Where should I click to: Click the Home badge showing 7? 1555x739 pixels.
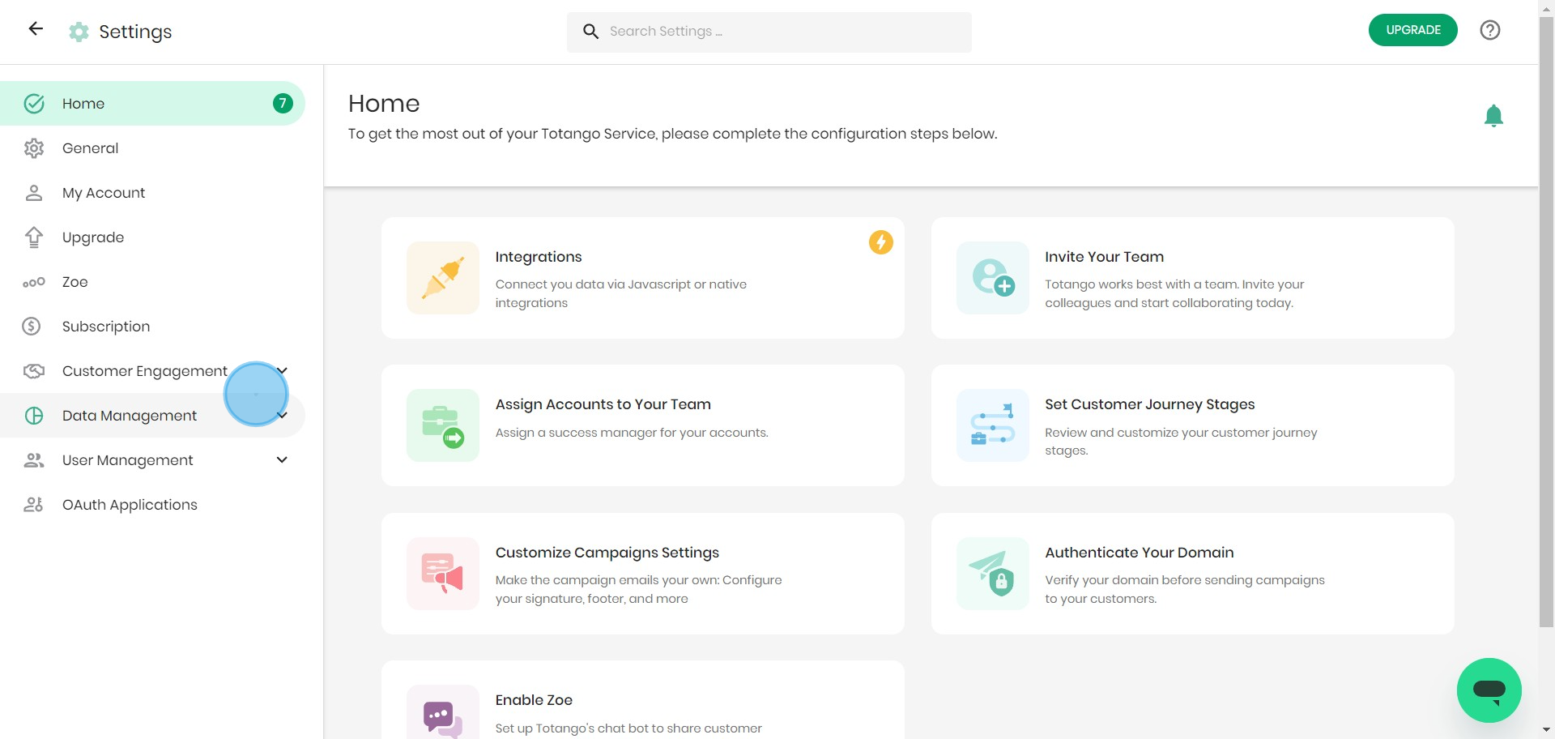coord(283,104)
